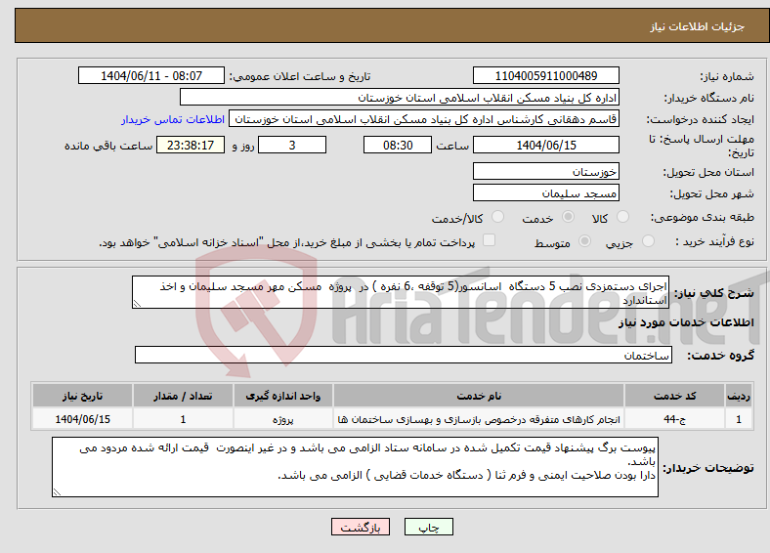Click the شرح کلی نیاز description textarea
This screenshot has height=553, width=770.
(x=401, y=292)
